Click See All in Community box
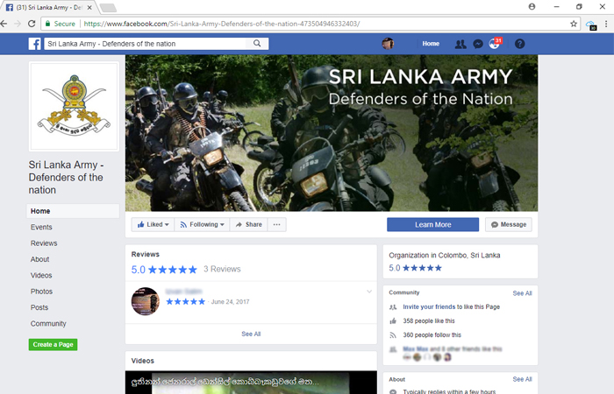 tap(523, 293)
